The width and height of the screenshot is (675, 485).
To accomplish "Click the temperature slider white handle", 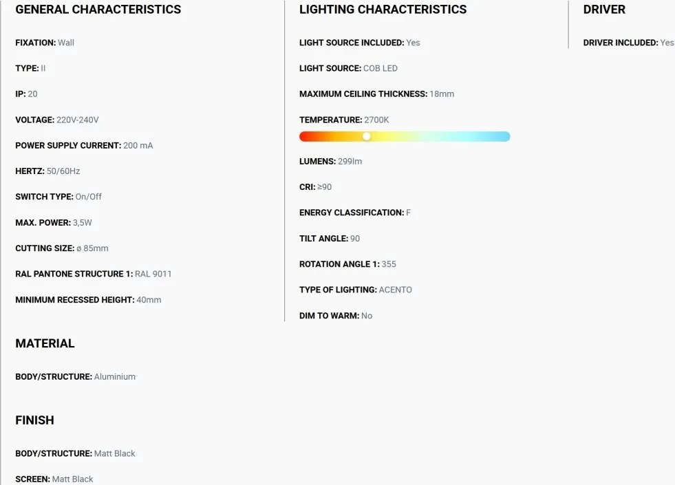I will pos(366,136).
